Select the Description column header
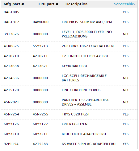Viewport: 139px width, 151px height. 76,4
